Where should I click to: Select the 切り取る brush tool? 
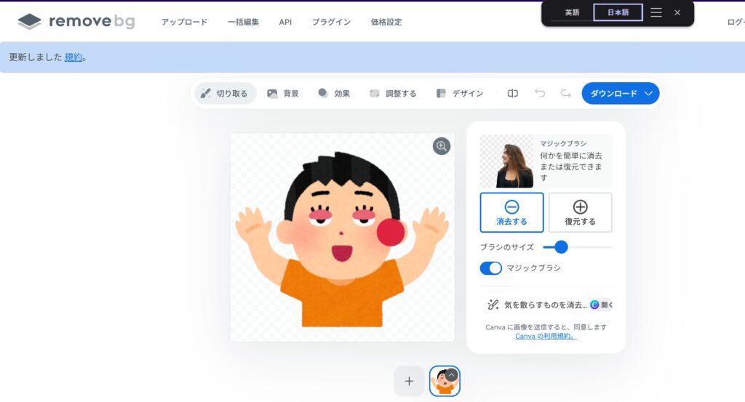coord(225,93)
